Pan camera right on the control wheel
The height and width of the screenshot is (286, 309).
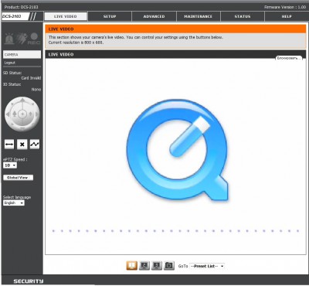tap(37, 114)
